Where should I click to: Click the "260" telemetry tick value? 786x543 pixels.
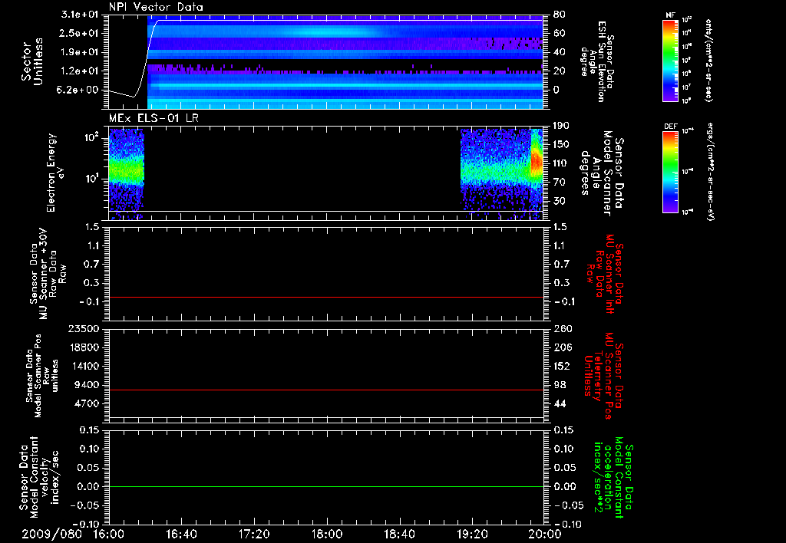point(561,329)
